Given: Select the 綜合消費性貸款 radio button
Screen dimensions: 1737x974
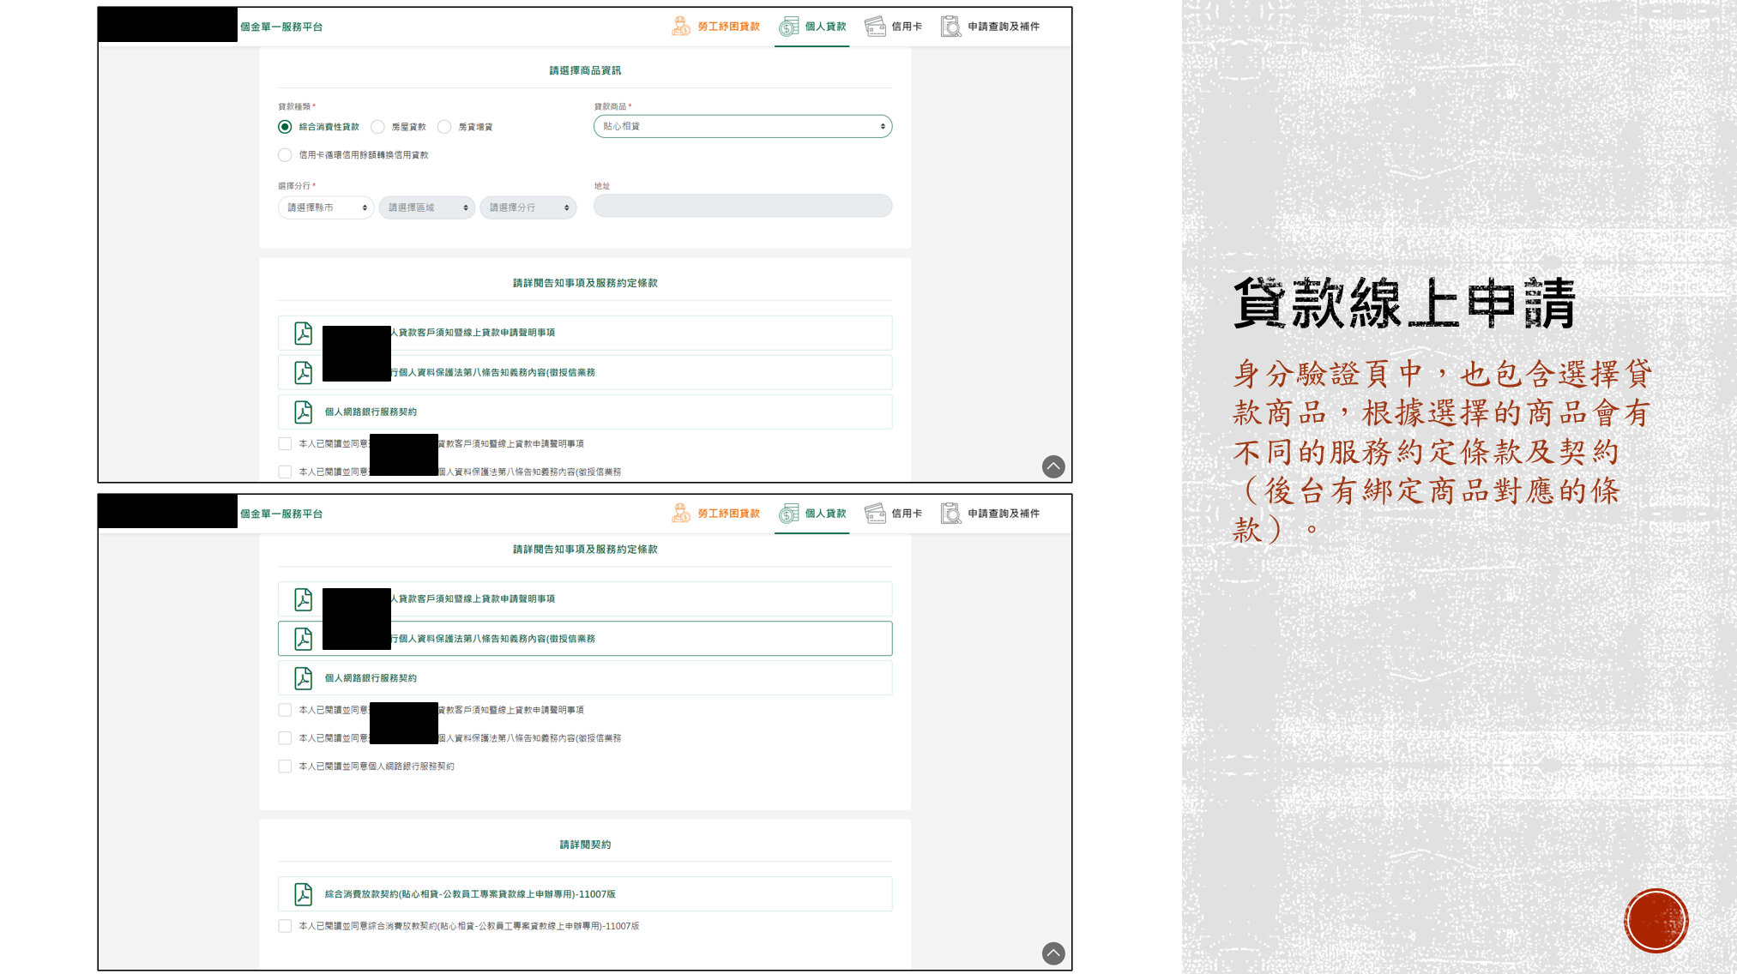Looking at the screenshot, I should coord(285,127).
